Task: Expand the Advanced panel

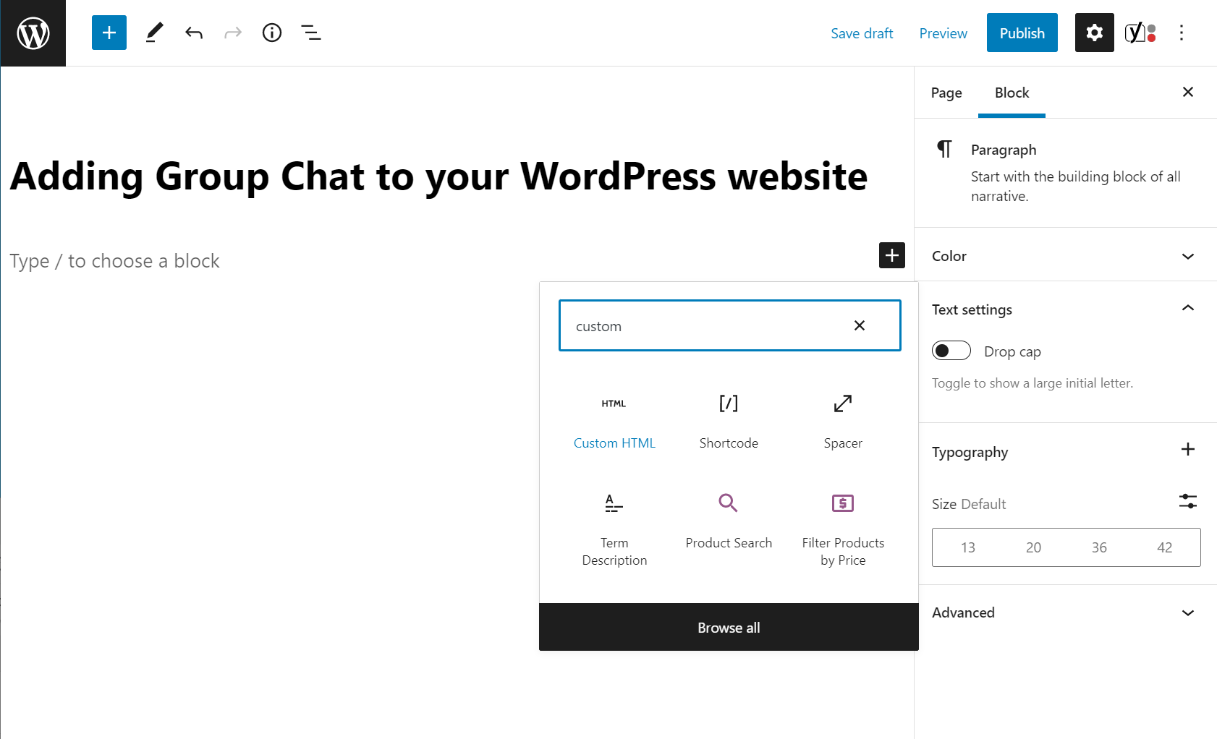Action: click(x=1067, y=612)
